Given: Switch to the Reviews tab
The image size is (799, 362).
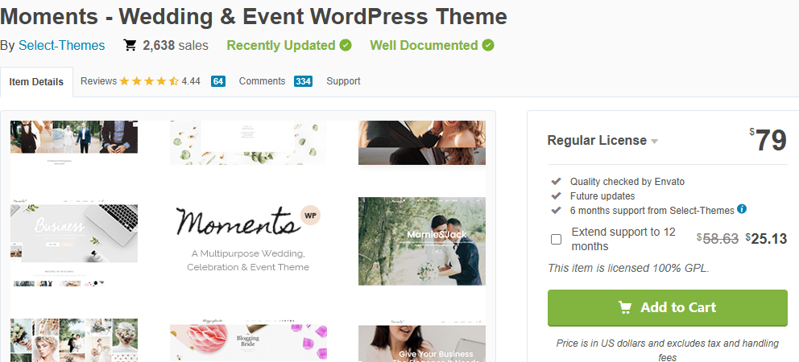Looking at the screenshot, I should pyautogui.click(x=99, y=81).
